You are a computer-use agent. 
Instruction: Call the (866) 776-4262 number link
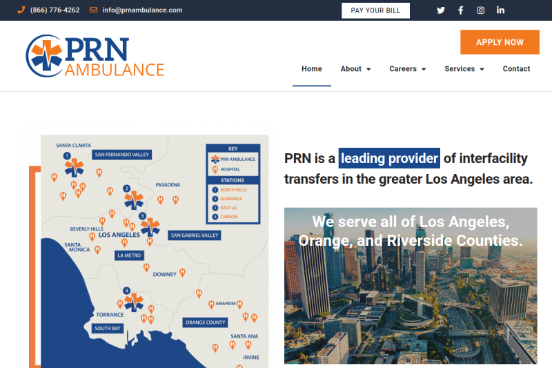pos(55,10)
